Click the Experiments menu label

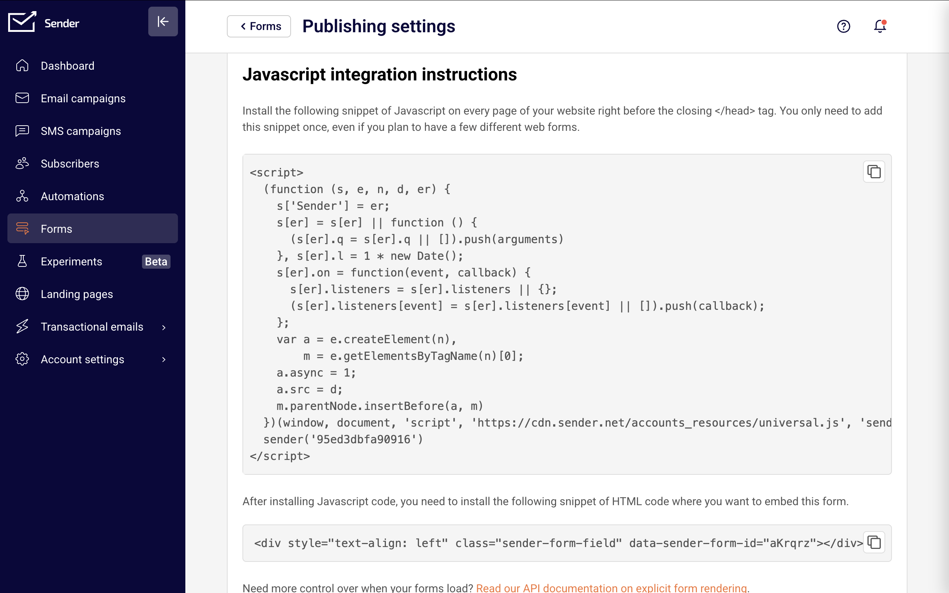coord(72,262)
